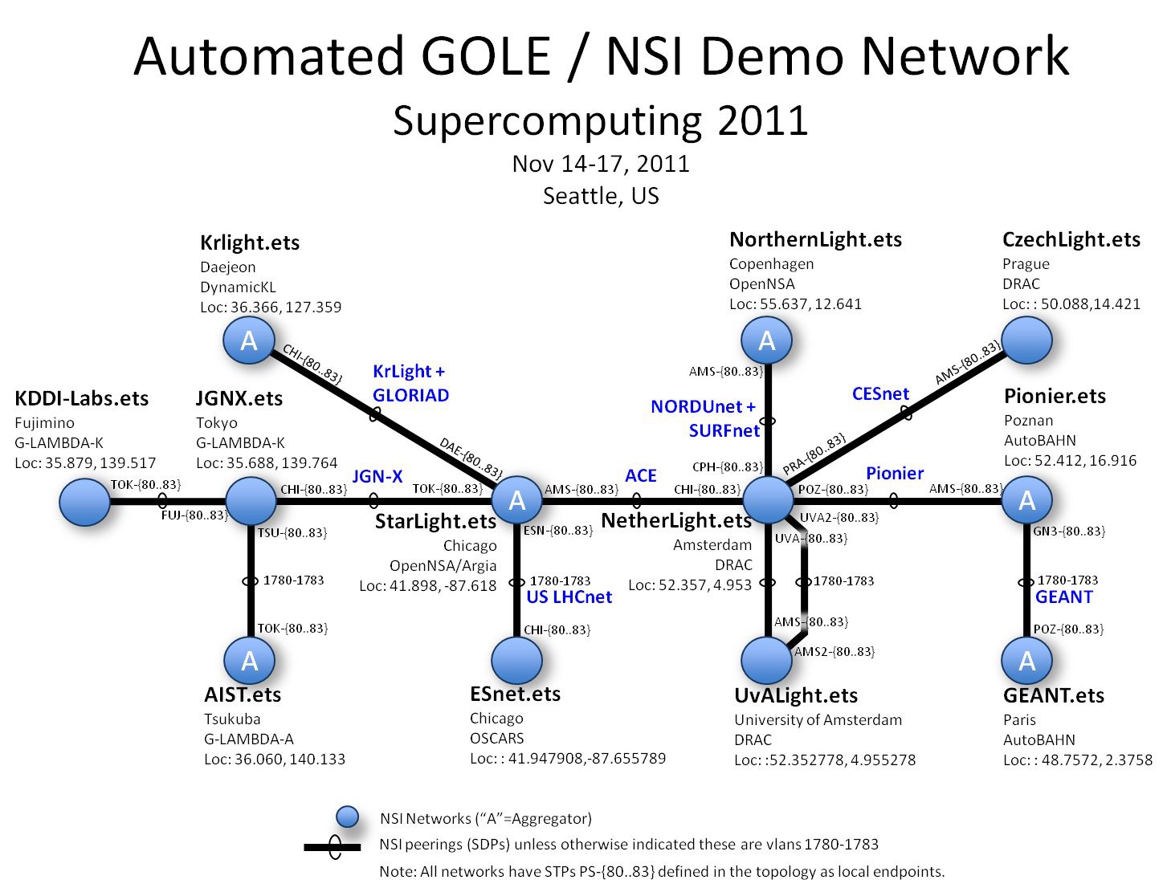Select the GEANT.ets aggregator node
The image size is (1167, 888).
(x=1026, y=661)
